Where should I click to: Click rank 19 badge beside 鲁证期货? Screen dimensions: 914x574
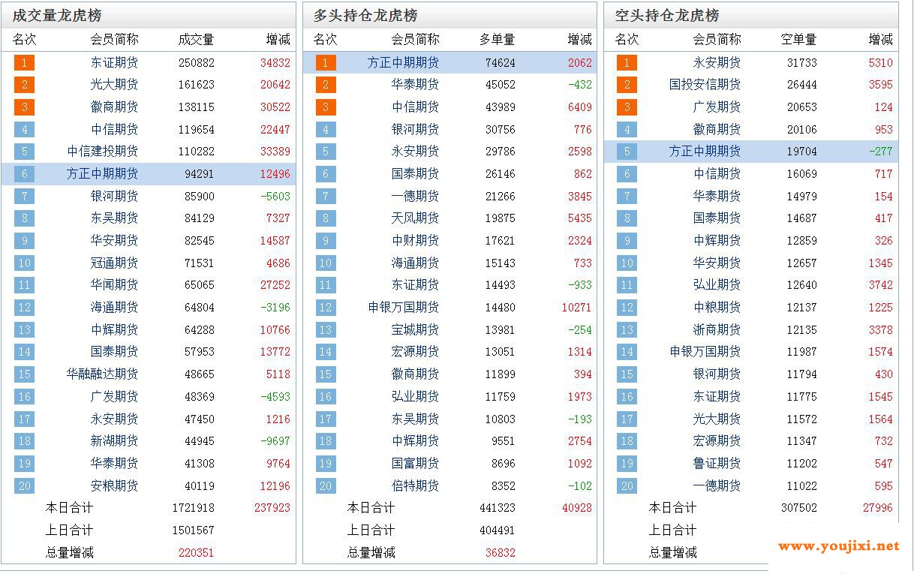[x=627, y=464]
